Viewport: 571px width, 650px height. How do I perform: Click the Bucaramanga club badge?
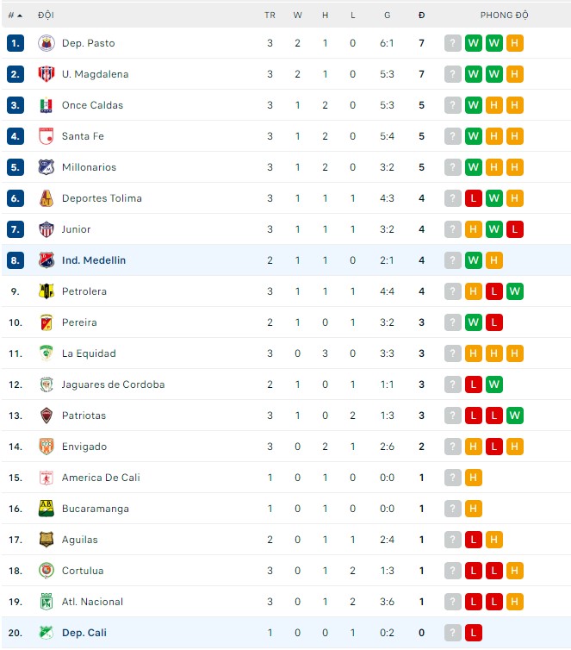point(47,509)
